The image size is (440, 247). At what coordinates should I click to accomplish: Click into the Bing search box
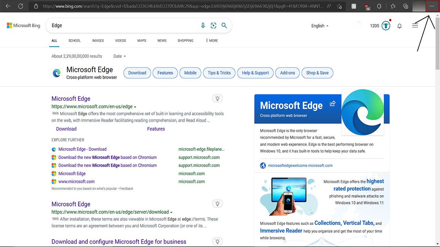pos(124,25)
